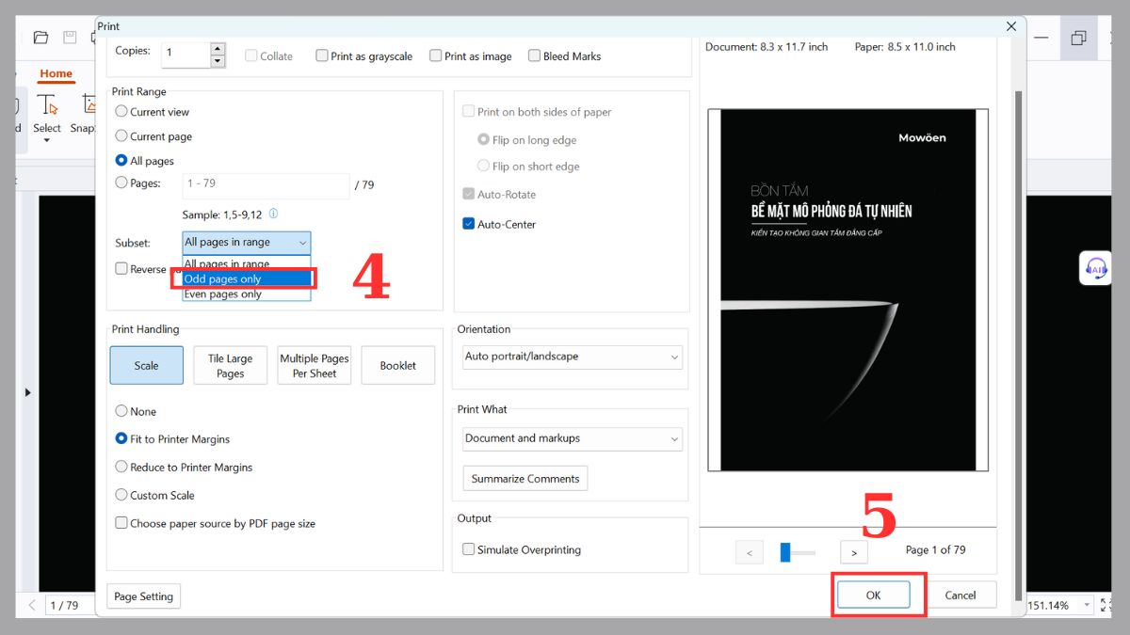This screenshot has height=635, width=1130.
Task: Go to next preview page arrow
Action: pos(853,552)
